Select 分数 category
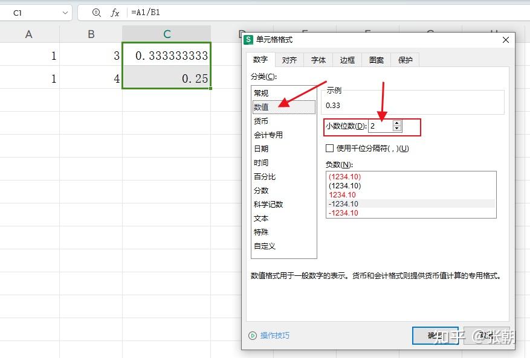 pos(283,190)
